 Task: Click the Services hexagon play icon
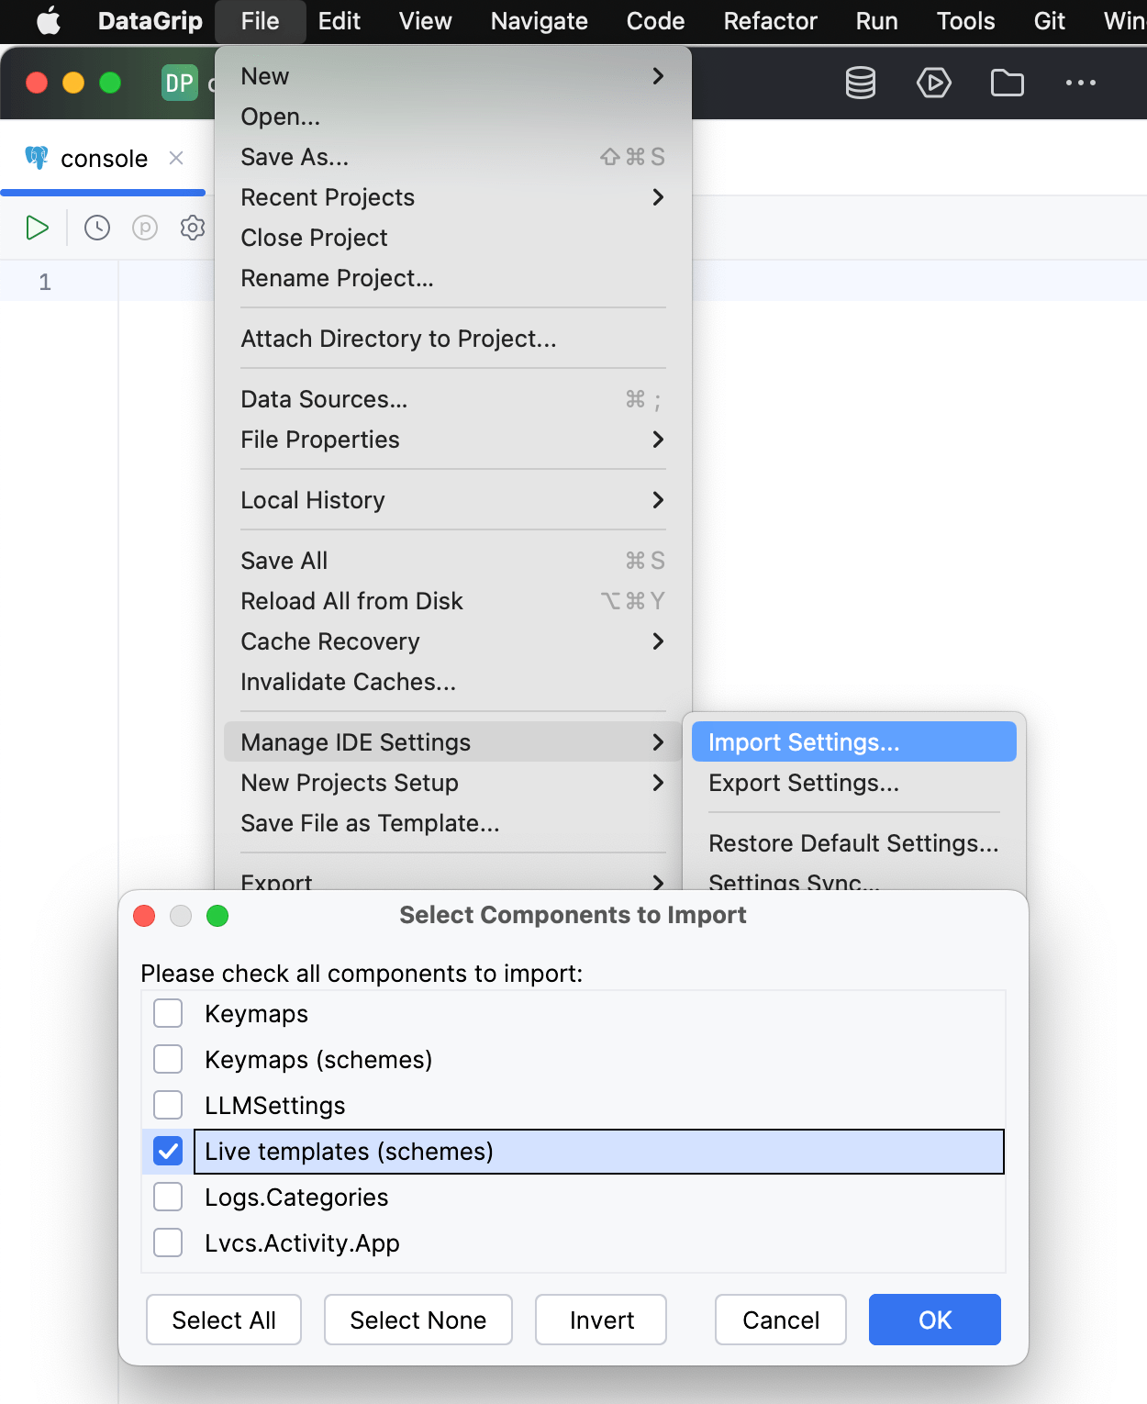(933, 83)
